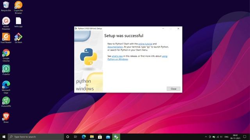Follow the what's new link
Screen dimensions: 250x140
pos(117,56)
